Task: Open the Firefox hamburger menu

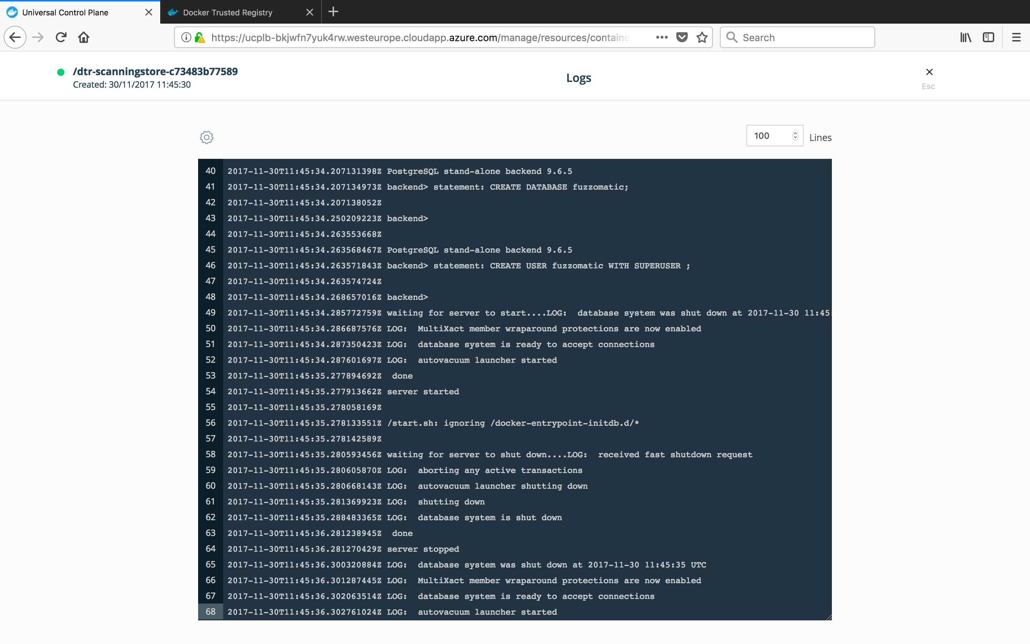Action: click(x=1016, y=37)
